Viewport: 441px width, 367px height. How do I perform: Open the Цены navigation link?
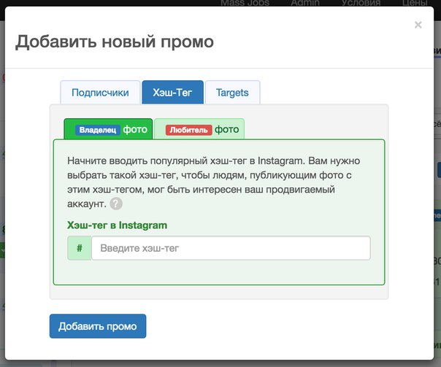click(415, 3)
